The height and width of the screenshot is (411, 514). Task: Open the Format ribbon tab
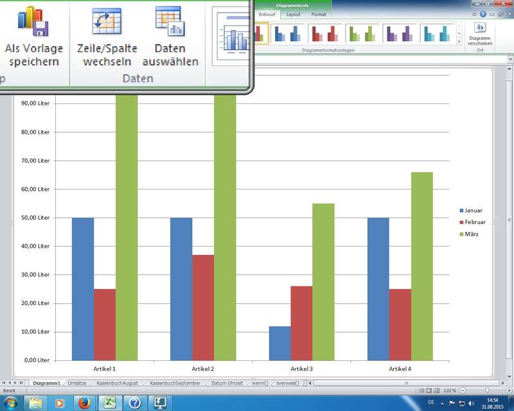[319, 14]
